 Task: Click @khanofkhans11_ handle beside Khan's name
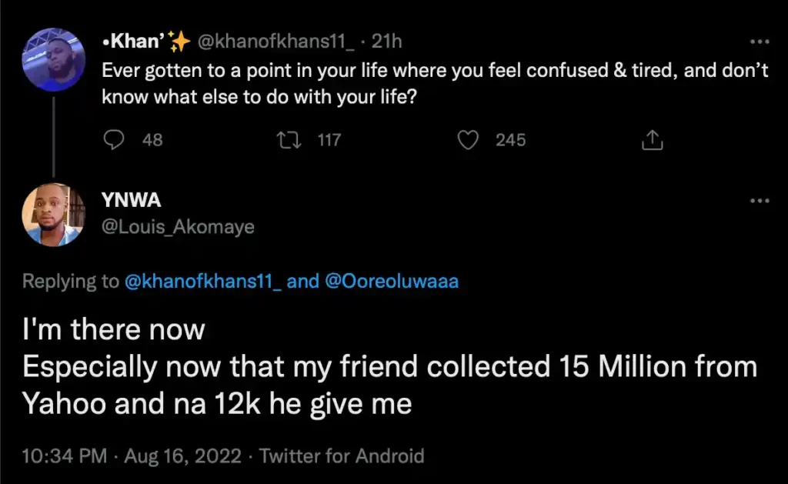click(280, 42)
